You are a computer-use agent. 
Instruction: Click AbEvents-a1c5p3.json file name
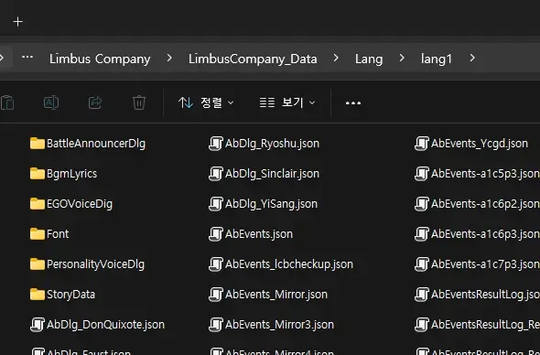[485, 174]
